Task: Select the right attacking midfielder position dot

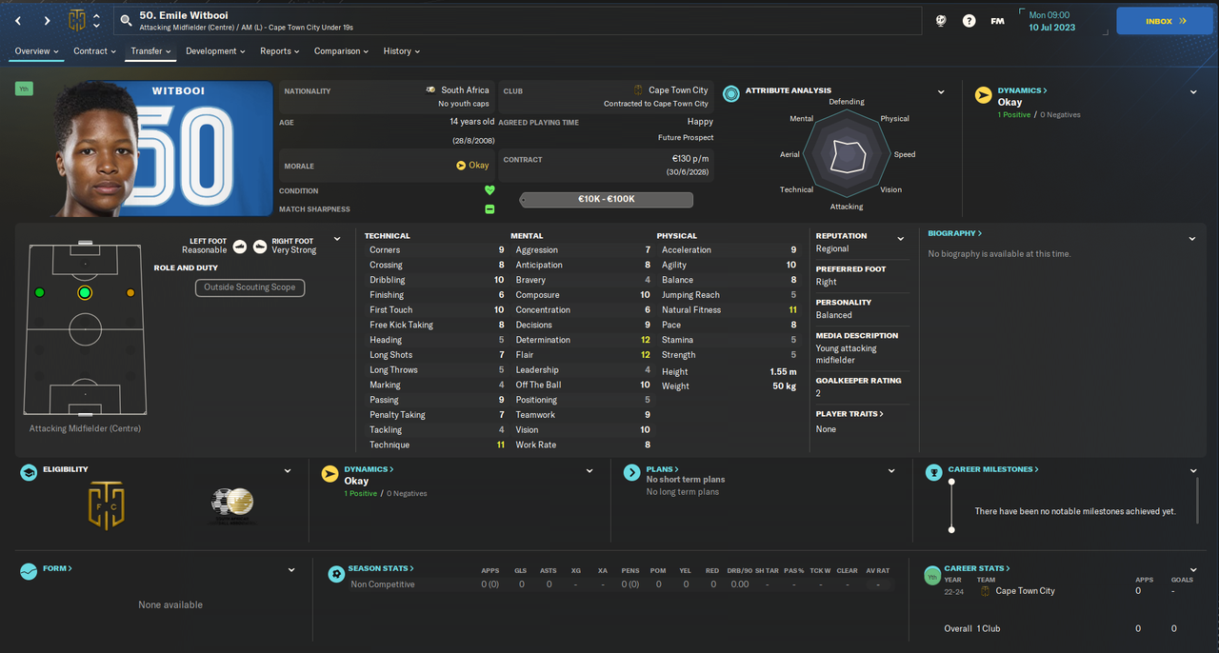Action: tap(130, 292)
